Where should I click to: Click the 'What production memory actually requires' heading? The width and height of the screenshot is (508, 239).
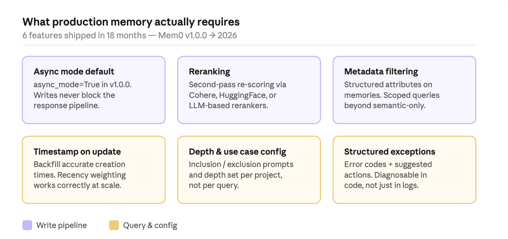pos(131,22)
